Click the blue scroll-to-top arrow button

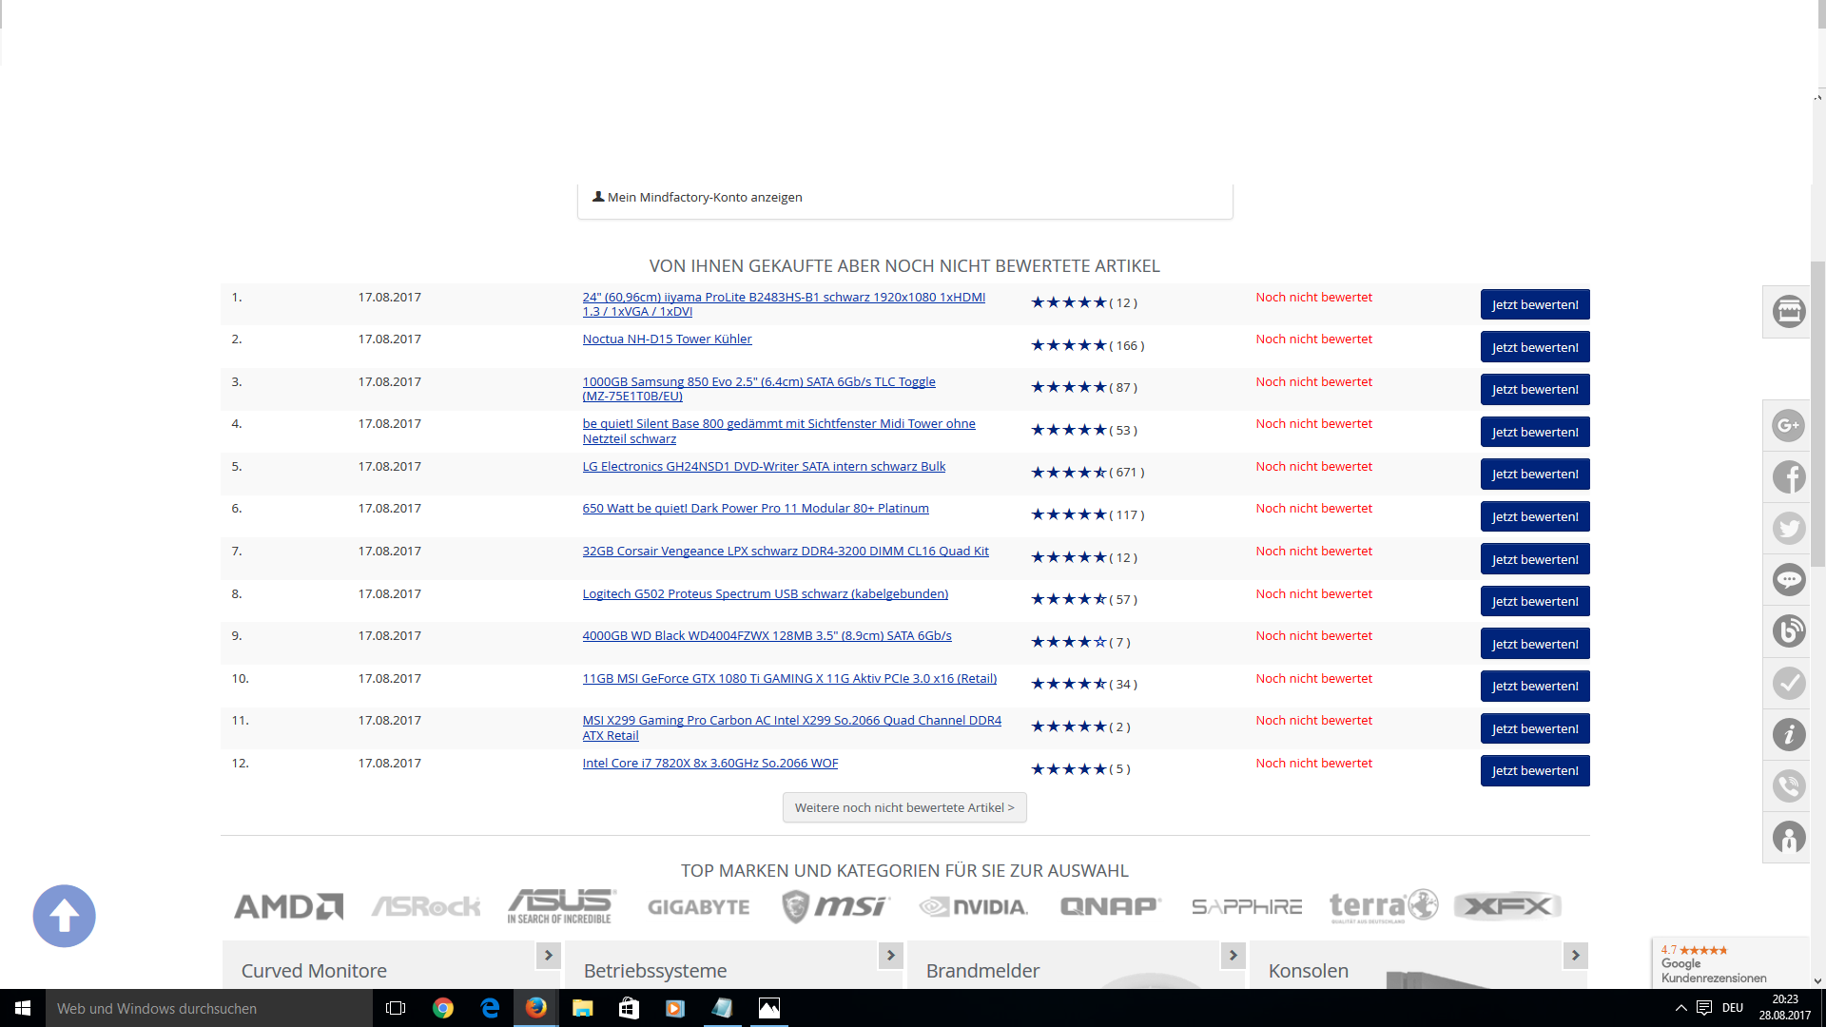pyautogui.click(x=64, y=916)
